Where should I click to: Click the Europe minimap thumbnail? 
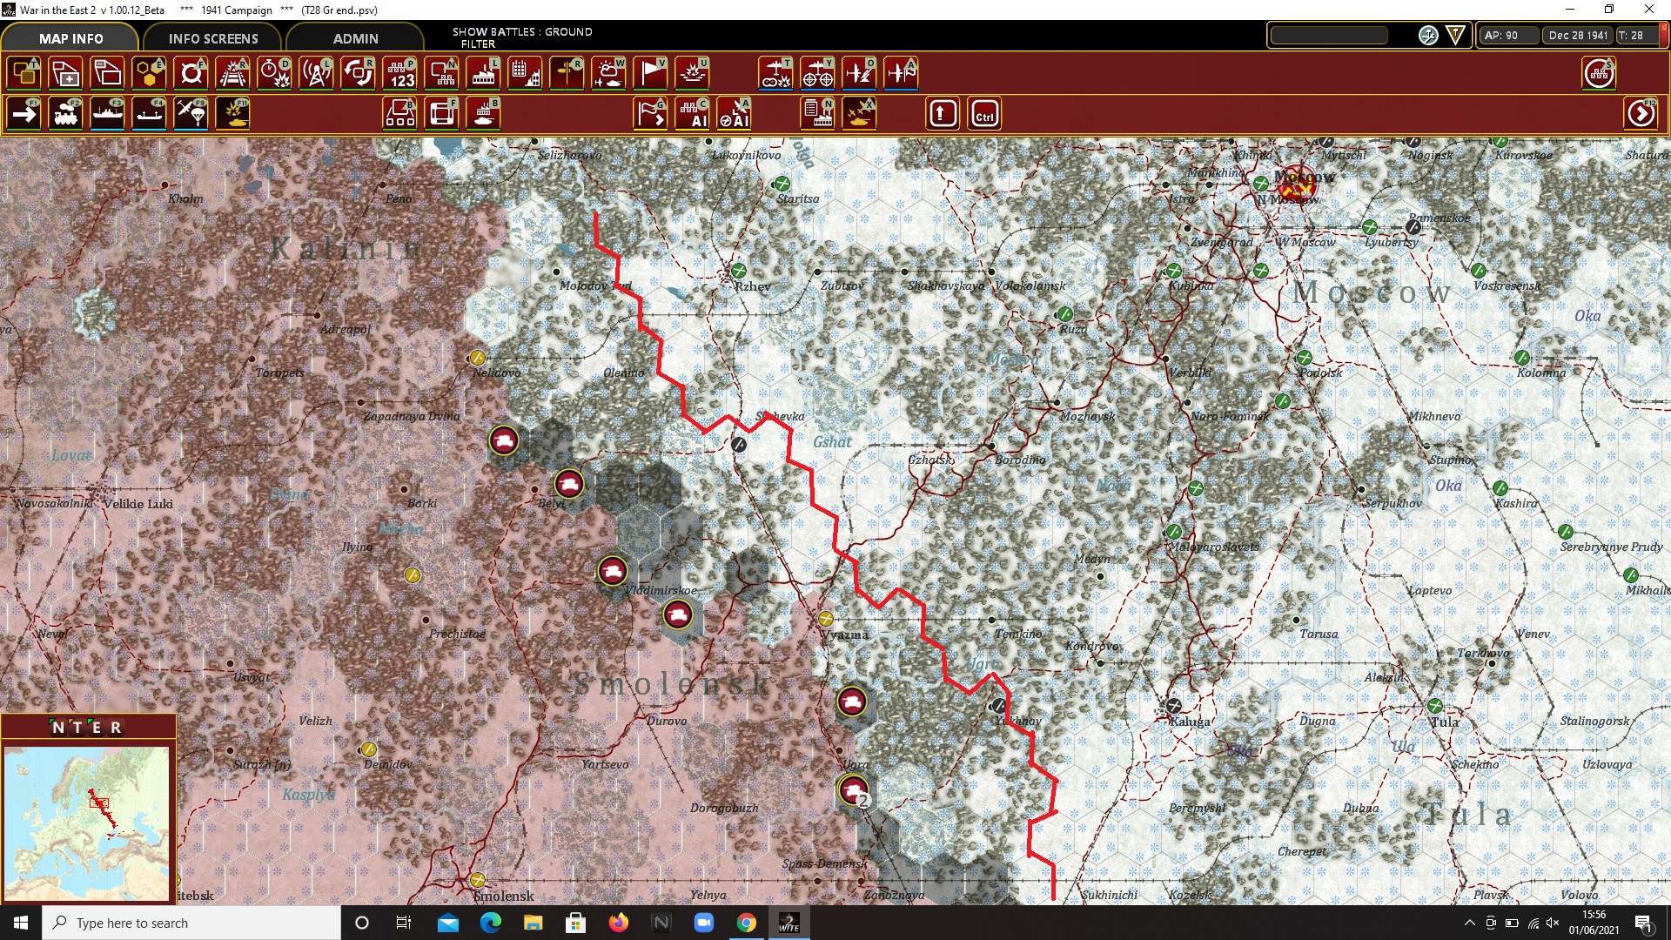click(87, 822)
